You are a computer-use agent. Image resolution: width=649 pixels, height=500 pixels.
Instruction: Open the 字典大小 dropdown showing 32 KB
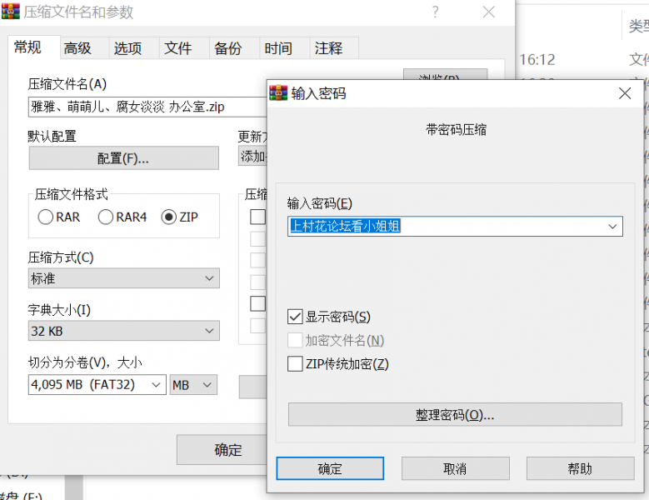(x=124, y=332)
